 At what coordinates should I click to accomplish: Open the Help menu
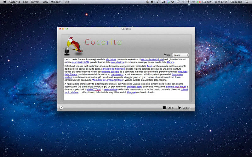pos(66,2)
